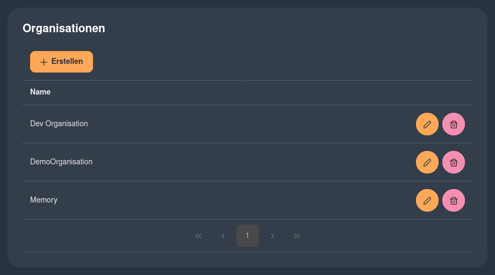The image size is (495, 275).
Task: Click plus icon on Erstellen button
Action: click(44, 62)
